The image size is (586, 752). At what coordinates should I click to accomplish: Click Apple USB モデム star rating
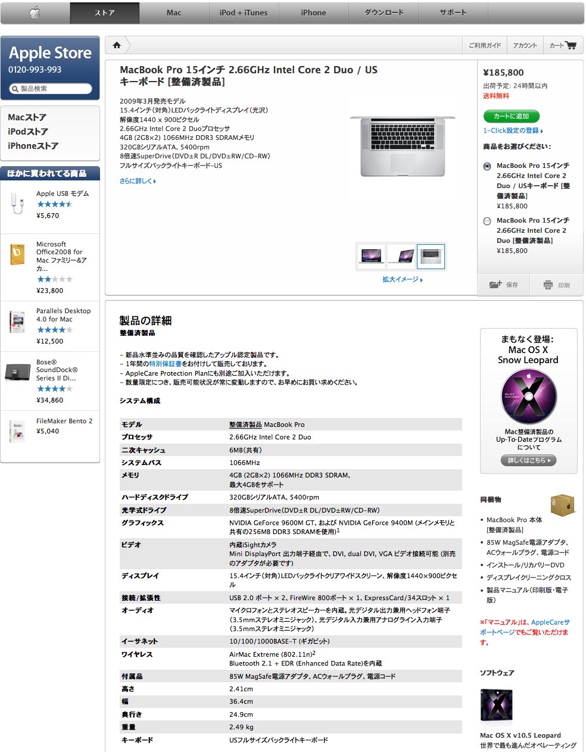(54, 204)
